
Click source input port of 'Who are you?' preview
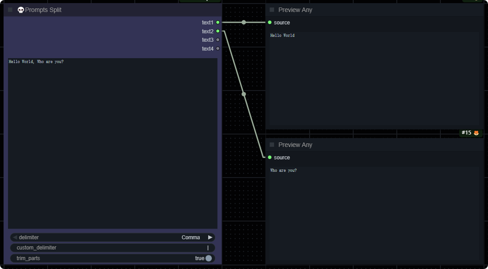click(270, 157)
